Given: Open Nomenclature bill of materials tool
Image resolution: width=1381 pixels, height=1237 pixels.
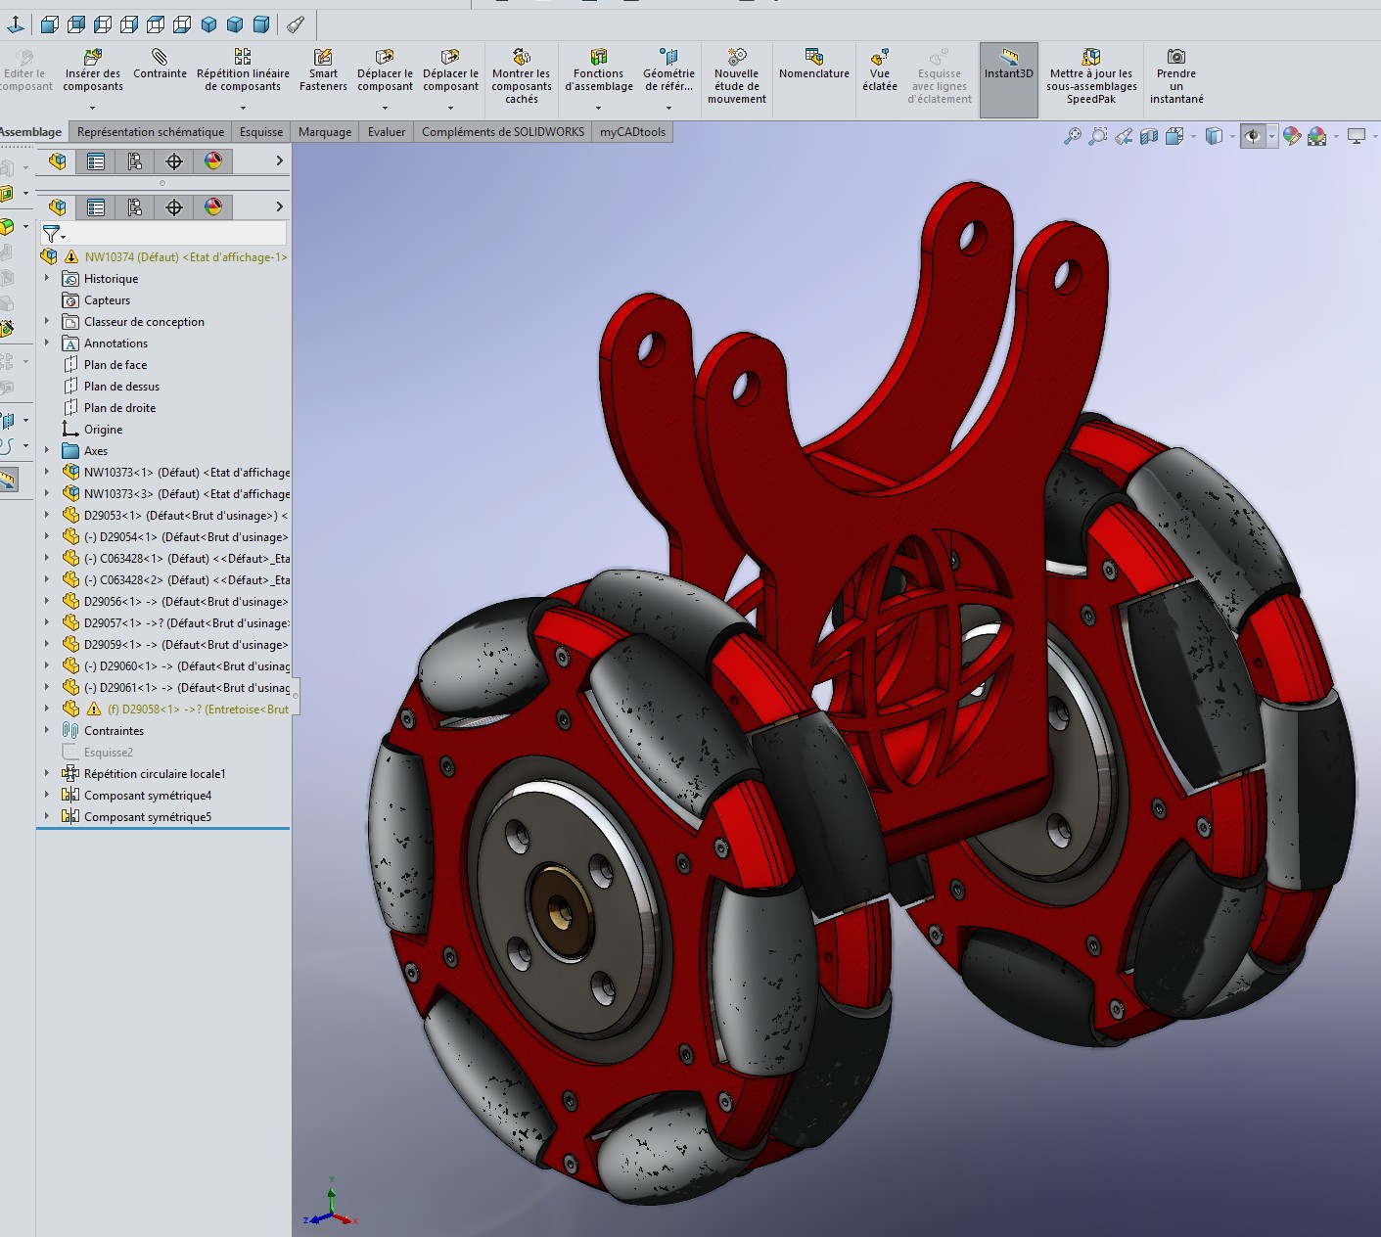Looking at the screenshot, I should point(813,65).
